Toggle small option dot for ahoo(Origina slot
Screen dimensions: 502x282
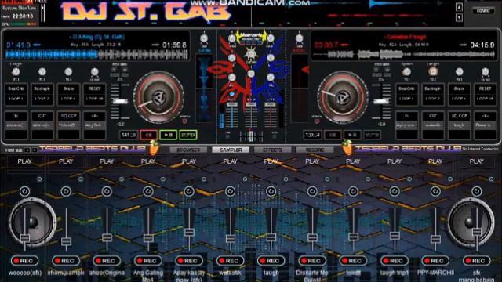tap(122, 179)
